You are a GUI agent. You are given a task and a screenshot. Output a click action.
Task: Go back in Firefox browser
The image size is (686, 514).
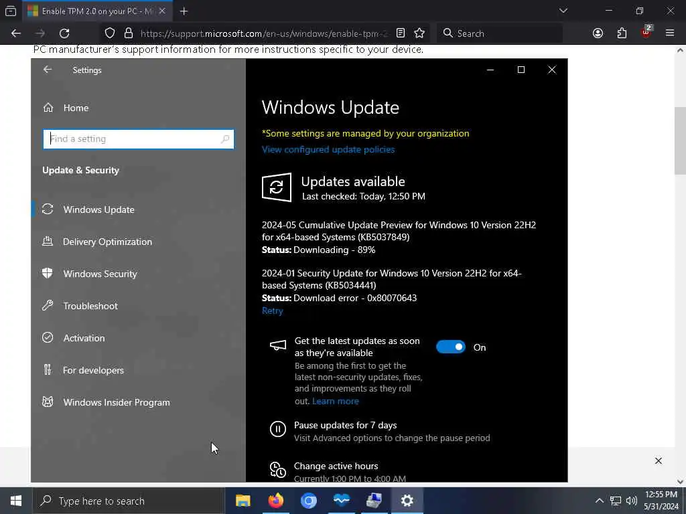tap(16, 33)
